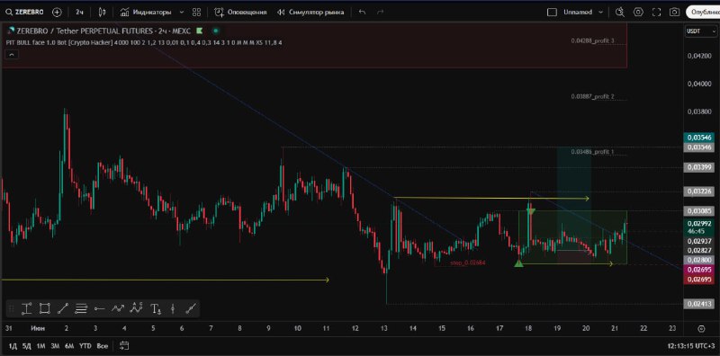Click the green 0,03546 price label

pos(700,138)
